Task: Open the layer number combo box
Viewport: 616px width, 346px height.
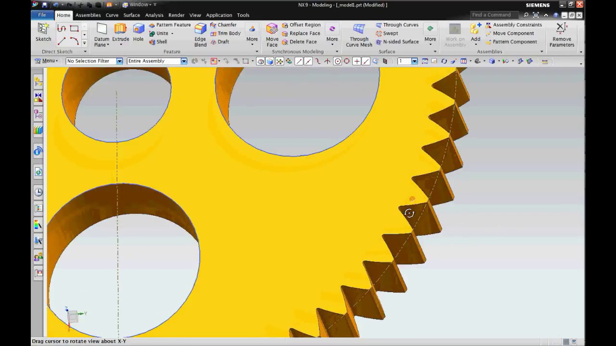Action: (x=408, y=61)
